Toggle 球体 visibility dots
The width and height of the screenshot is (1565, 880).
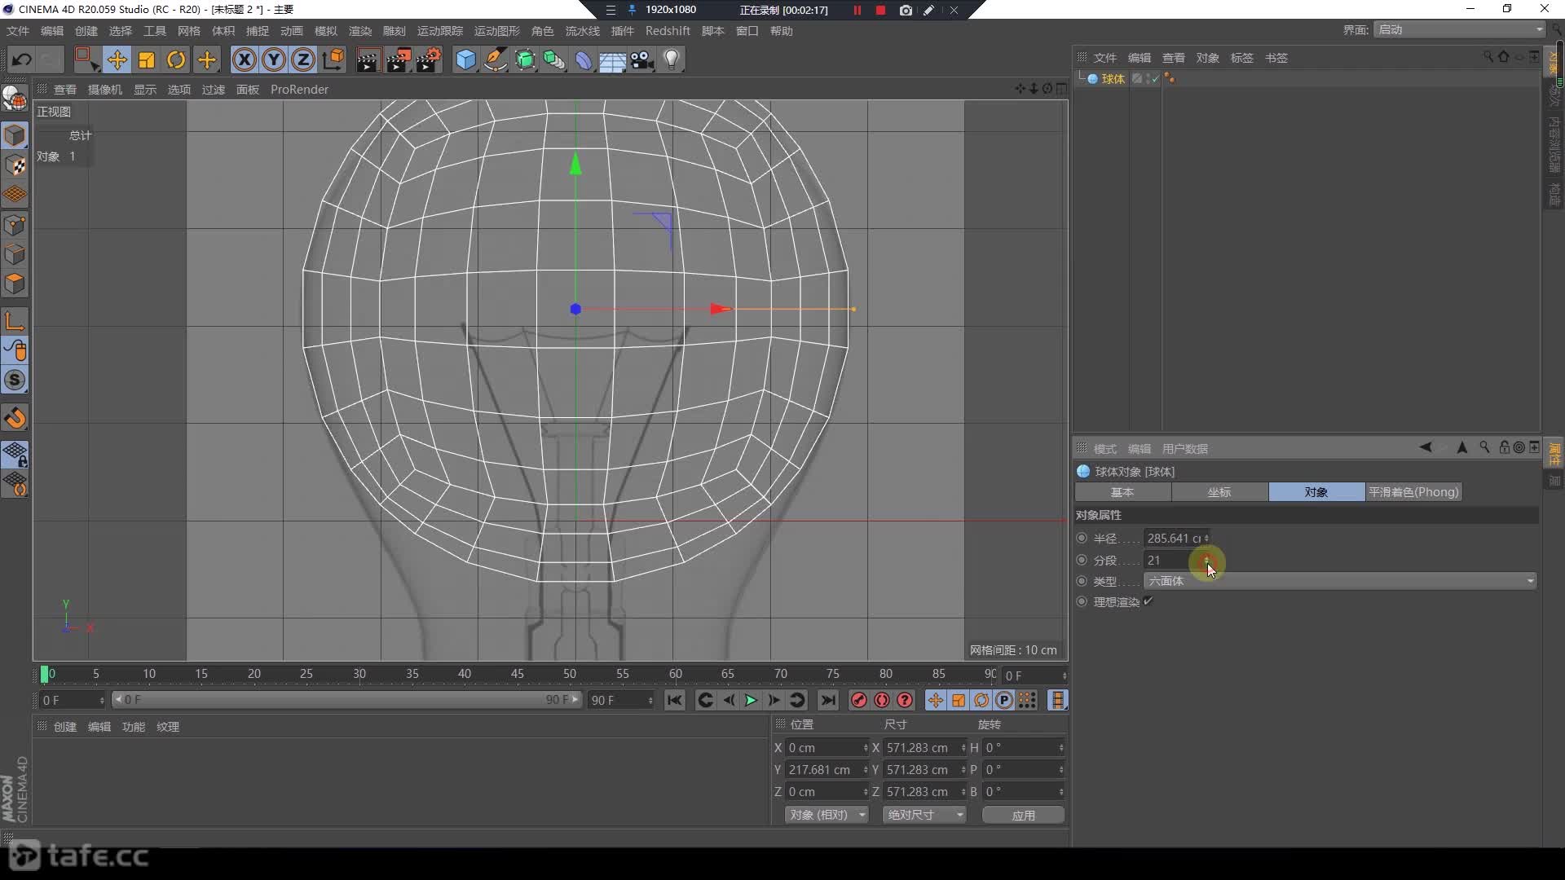pyautogui.click(x=1149, y=79)
